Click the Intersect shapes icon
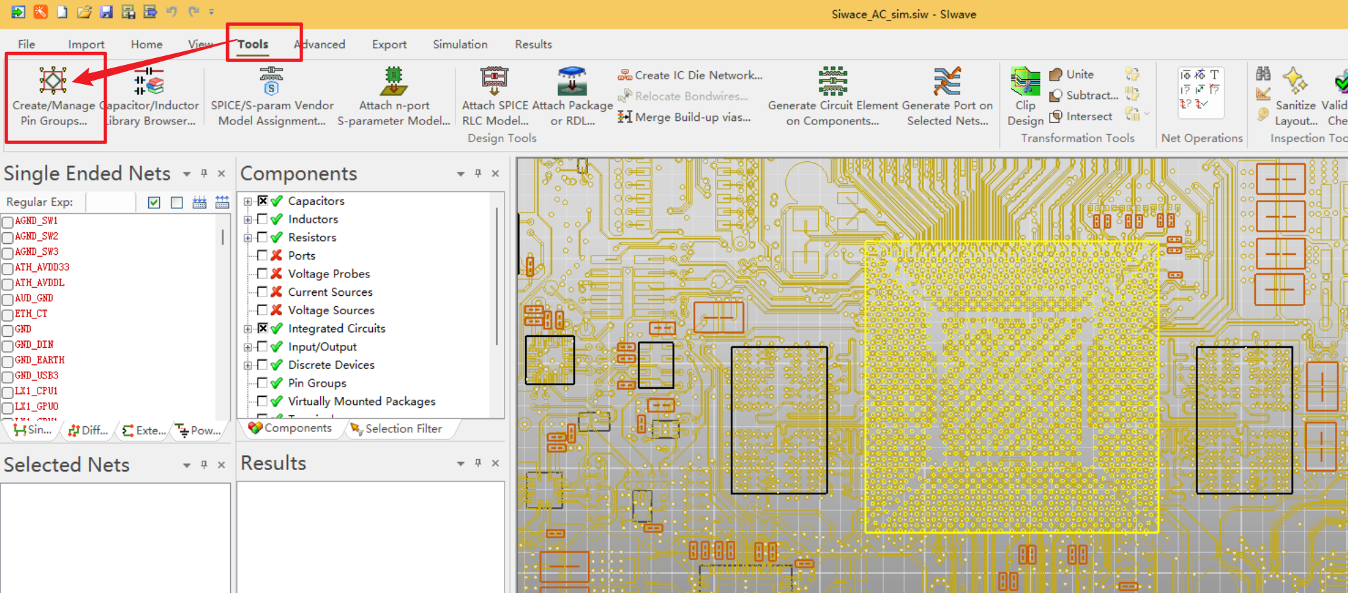The width and height of the screenshot is (1348, 593). point(1056,116)
